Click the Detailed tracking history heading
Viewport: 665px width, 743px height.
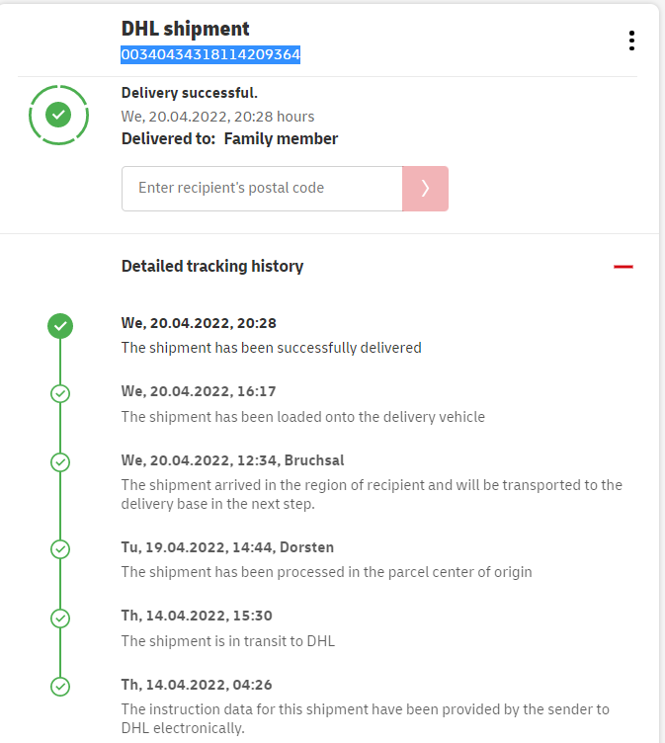[x=212, y=266]
